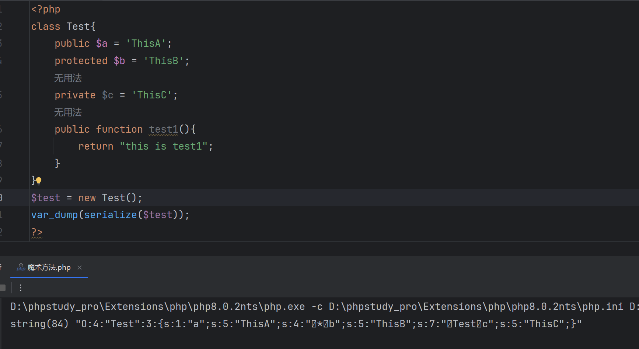Click the var_dump function call
639x349 pixels.
55,215
